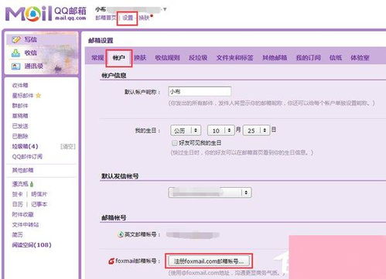Click the [清空] empty trash link
The height and width of the screenshot is (279, 386).
tap(67, 146)
